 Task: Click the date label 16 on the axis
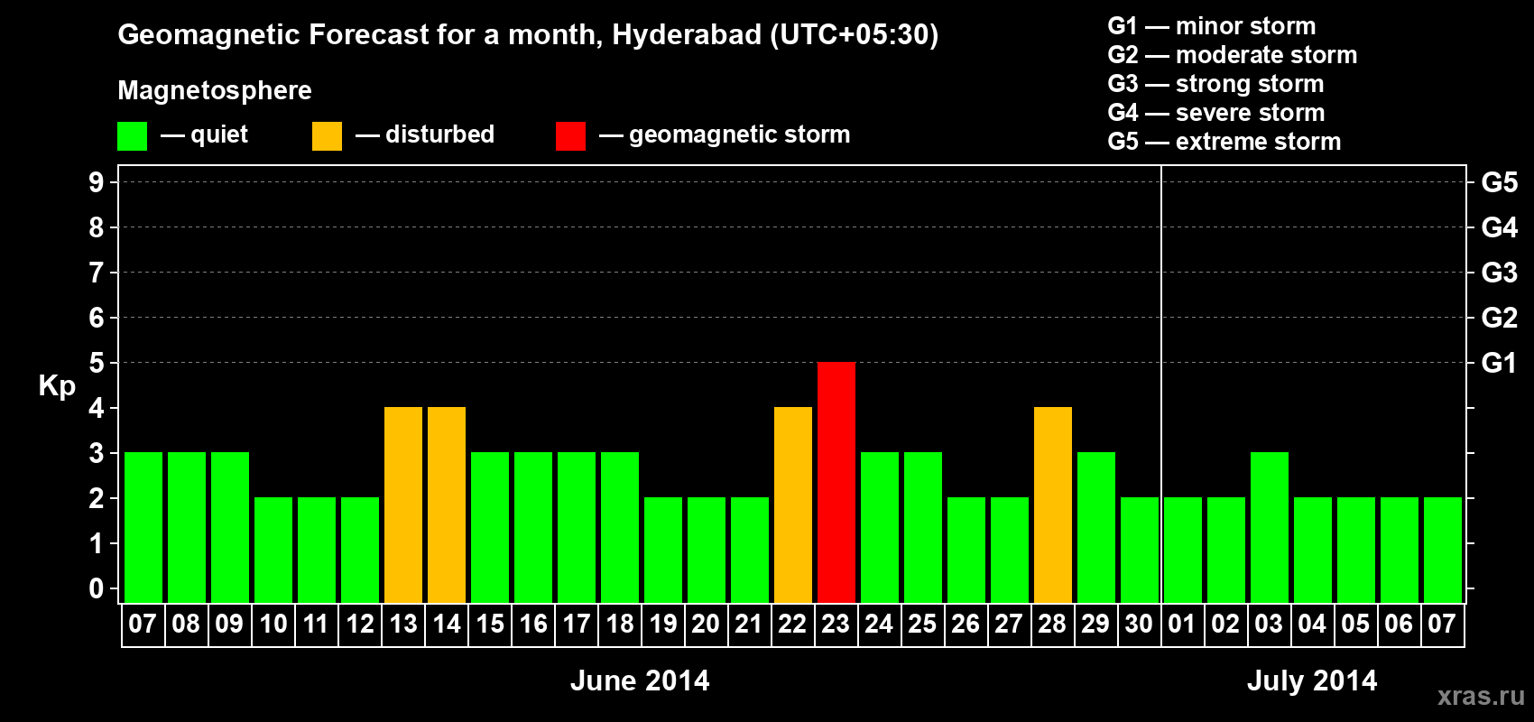click(x=532, y=625)
